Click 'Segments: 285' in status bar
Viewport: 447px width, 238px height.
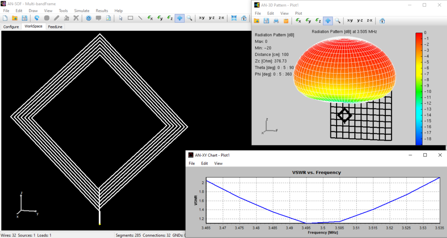click(x=128, y=235)
